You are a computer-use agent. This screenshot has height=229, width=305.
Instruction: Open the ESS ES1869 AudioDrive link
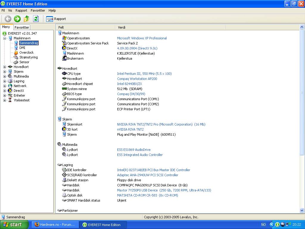(134, 150)
